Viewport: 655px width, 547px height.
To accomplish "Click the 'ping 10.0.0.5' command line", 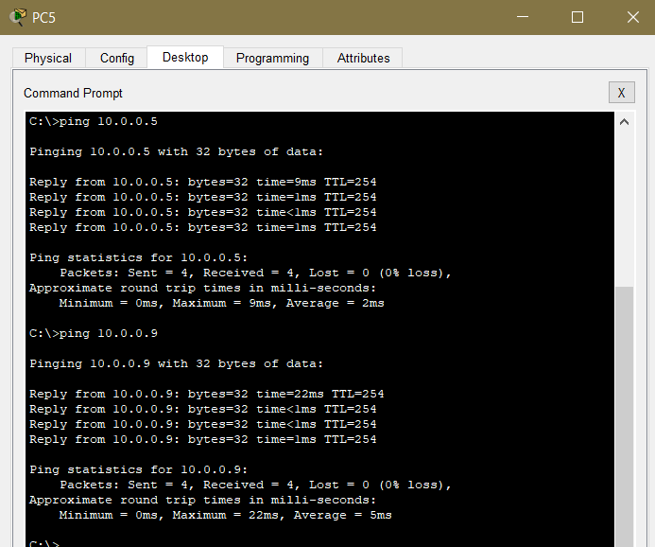I will (94, 121).
